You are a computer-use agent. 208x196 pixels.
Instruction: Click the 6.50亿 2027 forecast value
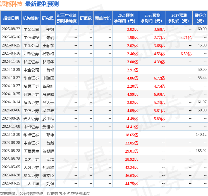(x=186, y=53)
